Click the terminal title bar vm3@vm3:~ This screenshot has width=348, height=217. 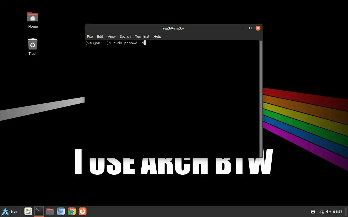(173, 28)
